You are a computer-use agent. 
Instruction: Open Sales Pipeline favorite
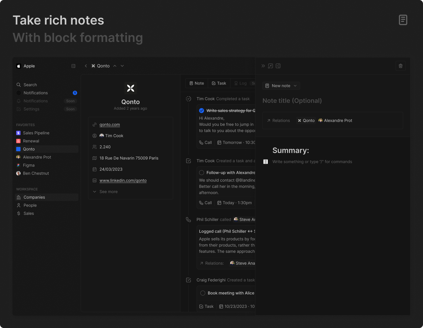point(36,133)
